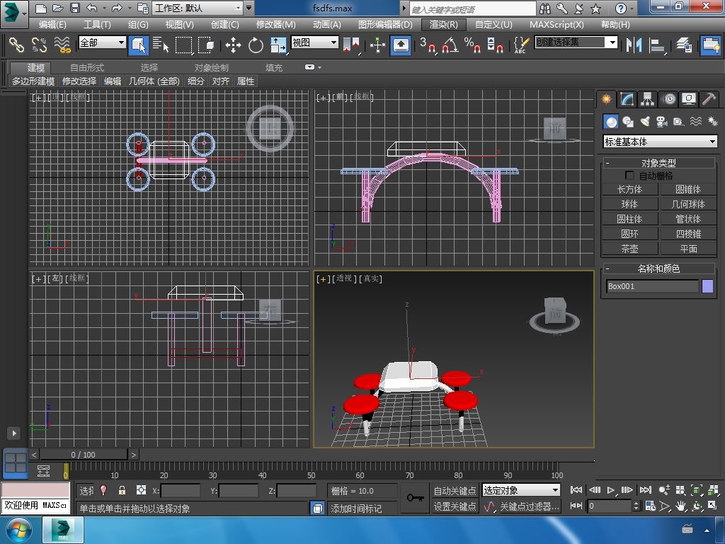Collapse the 对象类型 rollout
Screen dimensions: 725x544
point(607,163)
